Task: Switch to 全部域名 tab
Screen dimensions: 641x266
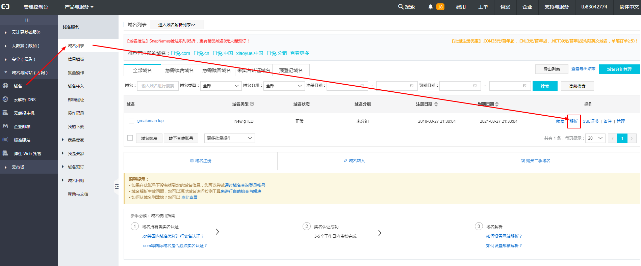Action: click(142, 70)
